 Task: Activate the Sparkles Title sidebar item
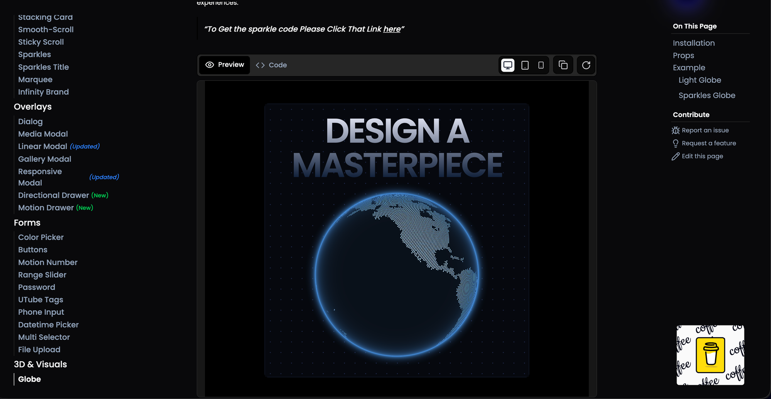tap(44, 67)
